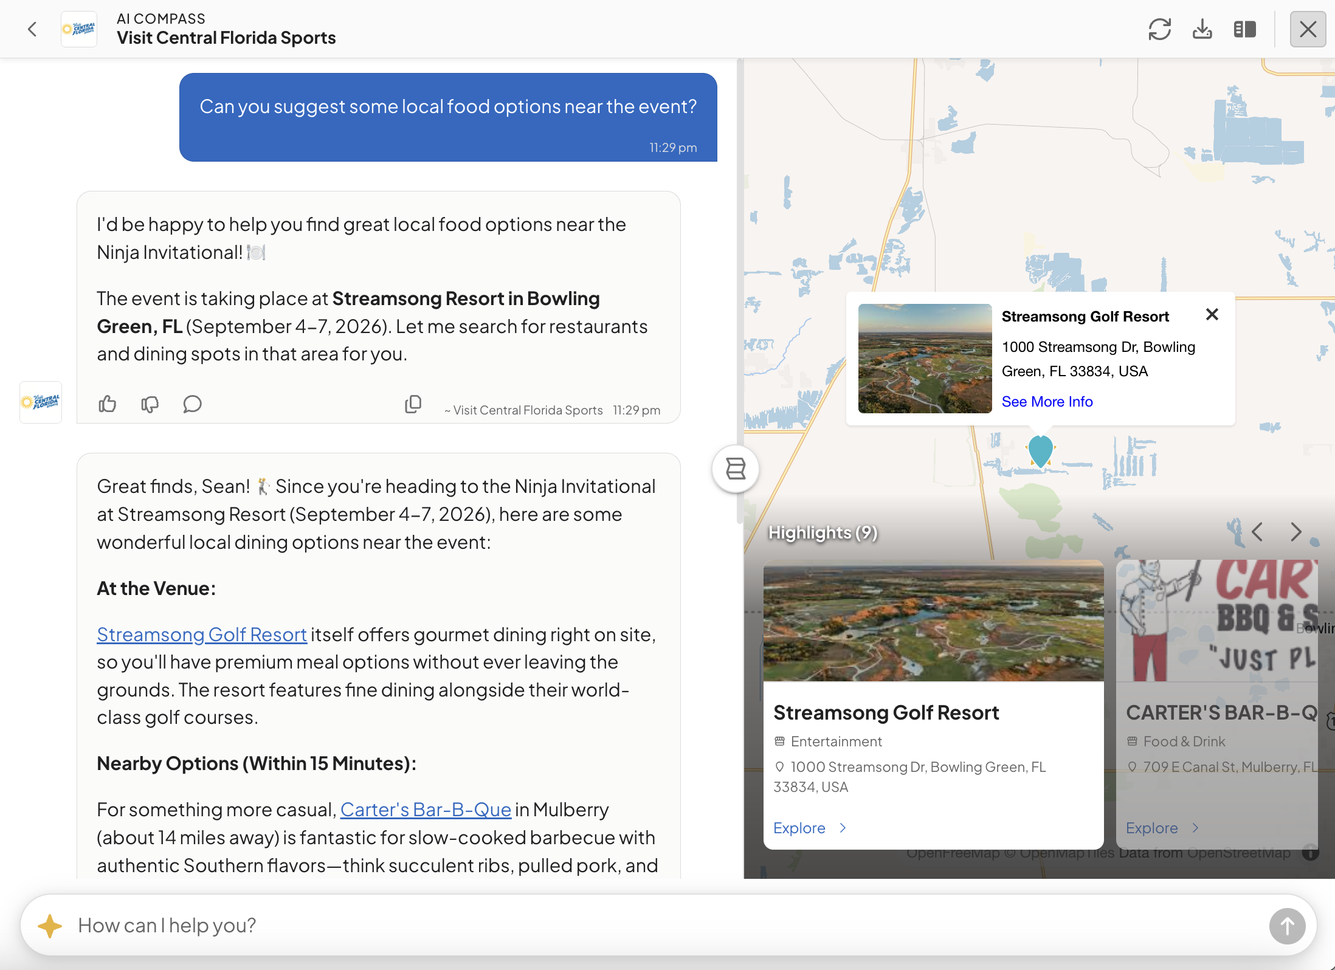The image size is (1335, 970).
Task: Toggle the split panel view icon
Action: click(x=1244, y=29)
